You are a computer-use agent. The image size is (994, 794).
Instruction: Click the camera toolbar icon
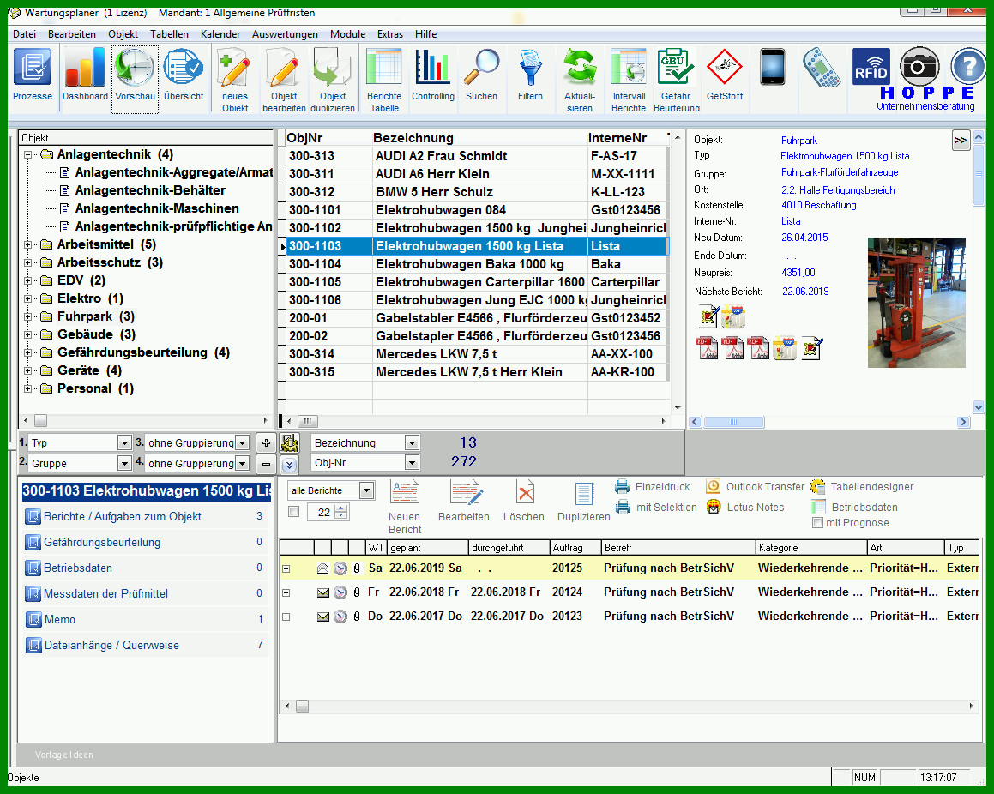(919, 66)
